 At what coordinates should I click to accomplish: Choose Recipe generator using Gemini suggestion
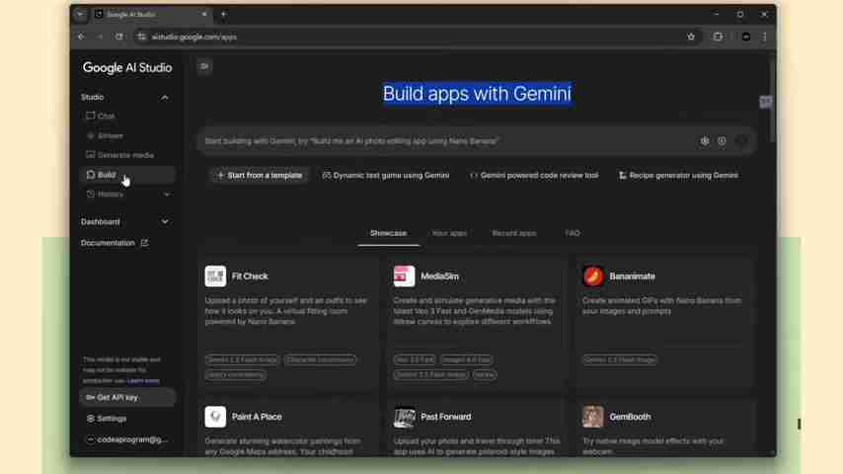pos(678,176)
